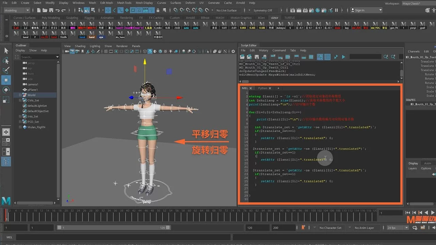Activate the Move tool in toolbox
436x245 pixels.
pyautogui.click(x=6, y=80)
